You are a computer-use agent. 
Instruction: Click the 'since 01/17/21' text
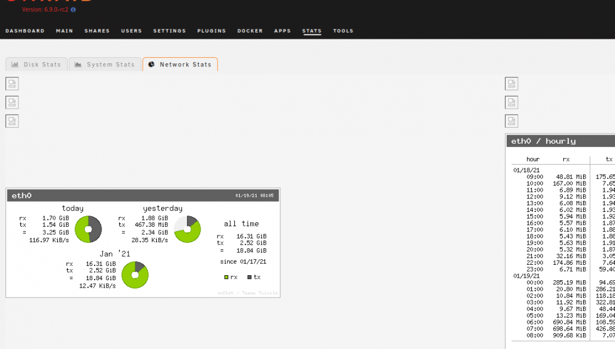pyautogui.click(x=243, y=262)
